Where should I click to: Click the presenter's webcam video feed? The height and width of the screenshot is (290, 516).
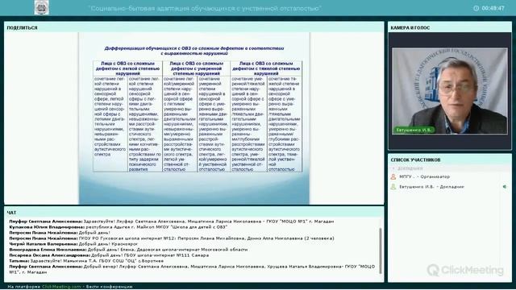tap(450, 91)
